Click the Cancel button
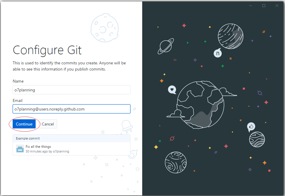Image resolution: width=285 pixels, height=196 pixels. (48, 124)
